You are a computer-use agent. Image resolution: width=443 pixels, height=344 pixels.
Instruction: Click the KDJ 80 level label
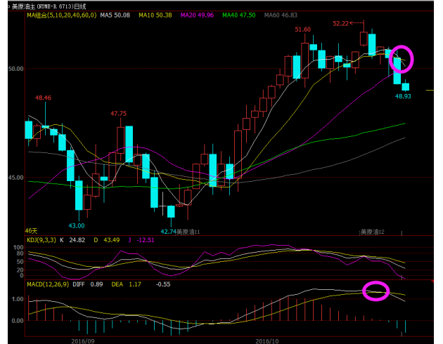click(x=20, y=253)
